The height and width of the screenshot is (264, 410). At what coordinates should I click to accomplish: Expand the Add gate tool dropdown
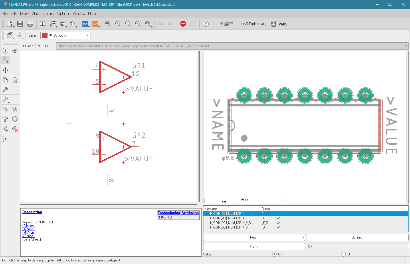(9, 103)
